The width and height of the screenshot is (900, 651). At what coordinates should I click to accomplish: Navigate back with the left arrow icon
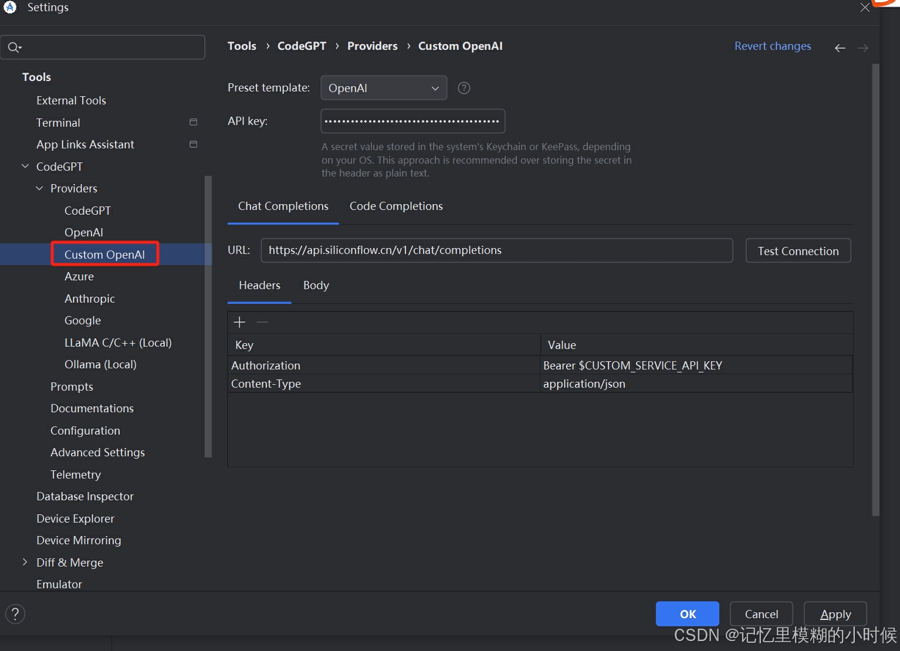[x=840, y=48]
